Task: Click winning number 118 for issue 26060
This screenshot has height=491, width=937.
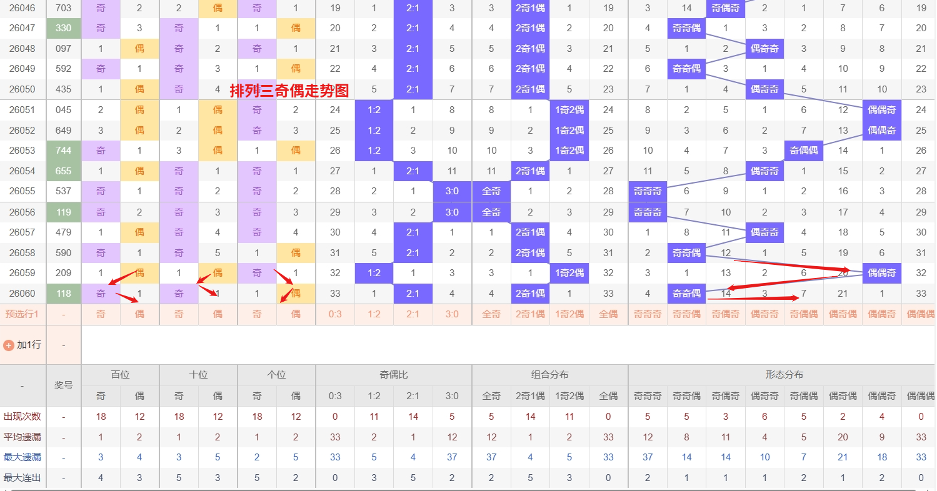Action: click(63, 294)
